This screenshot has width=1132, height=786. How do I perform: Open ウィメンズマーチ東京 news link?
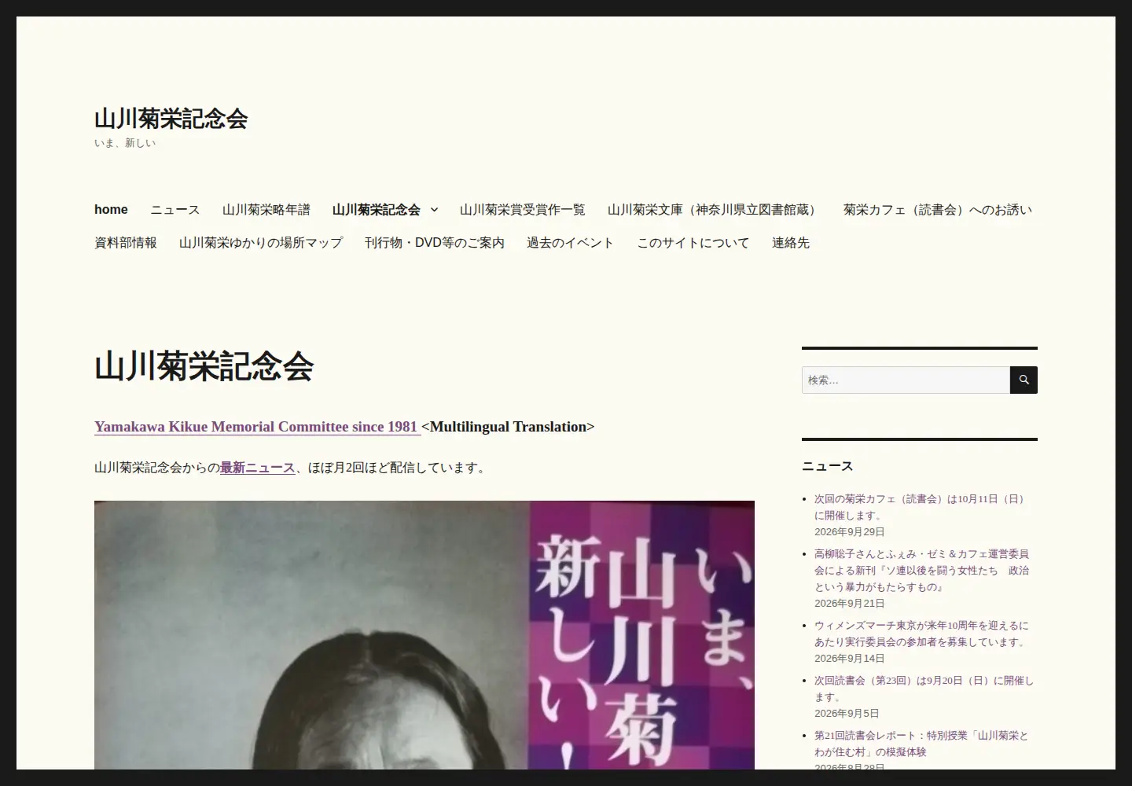coord(921,634)
